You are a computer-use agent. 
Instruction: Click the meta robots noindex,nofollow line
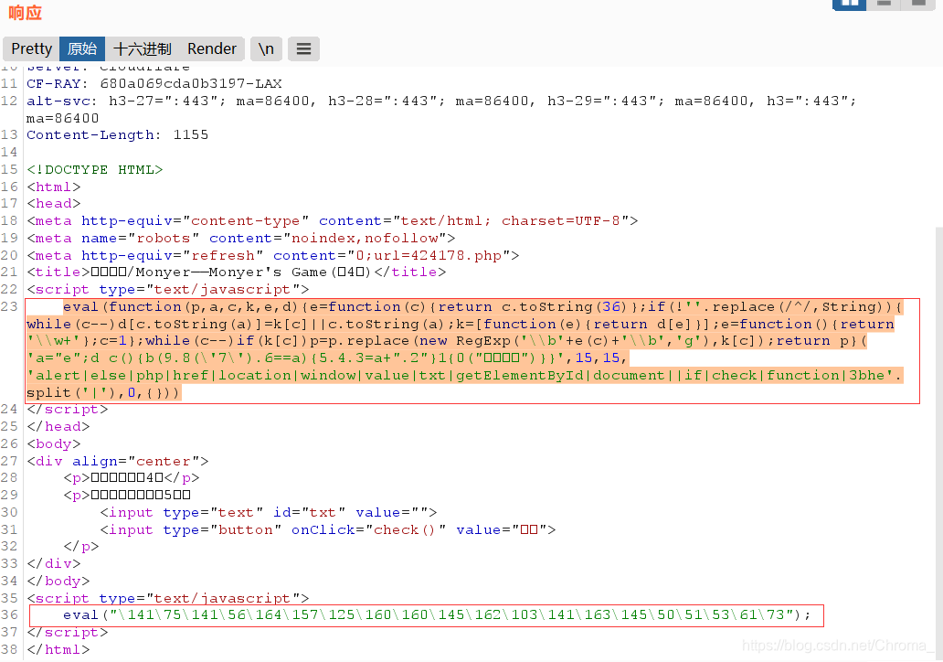(240, 239)
